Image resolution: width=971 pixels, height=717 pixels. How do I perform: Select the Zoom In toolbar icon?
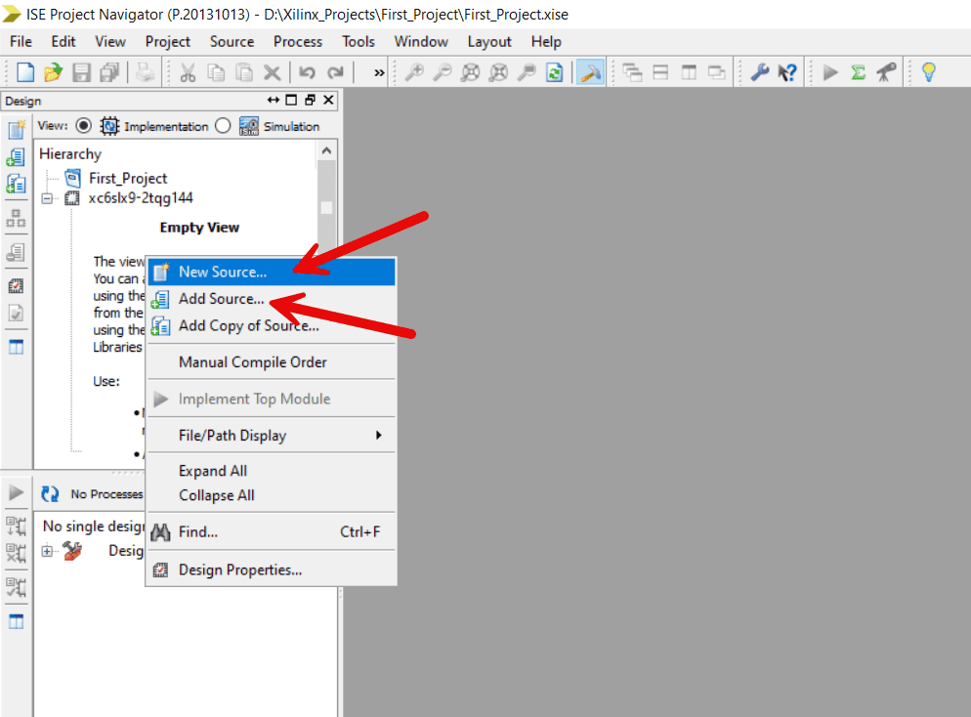click(x=414, y=71)
